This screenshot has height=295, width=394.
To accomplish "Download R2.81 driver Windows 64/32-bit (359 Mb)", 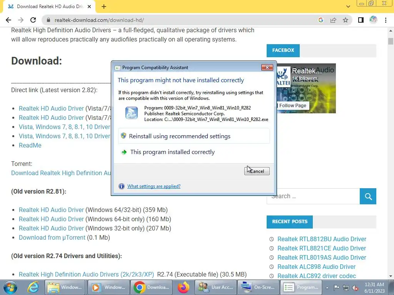I will click(x=51, y=210).
